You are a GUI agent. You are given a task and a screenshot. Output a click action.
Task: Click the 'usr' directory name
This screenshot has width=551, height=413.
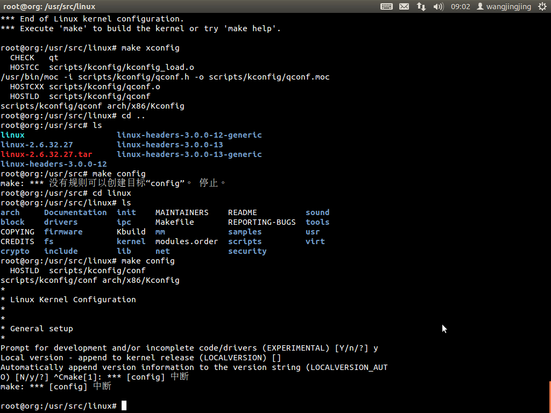313,232
